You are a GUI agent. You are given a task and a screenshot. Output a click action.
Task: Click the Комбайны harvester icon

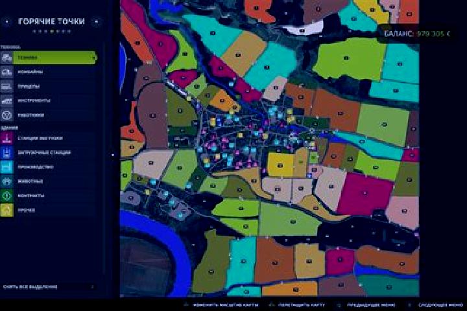pos(6,72)
